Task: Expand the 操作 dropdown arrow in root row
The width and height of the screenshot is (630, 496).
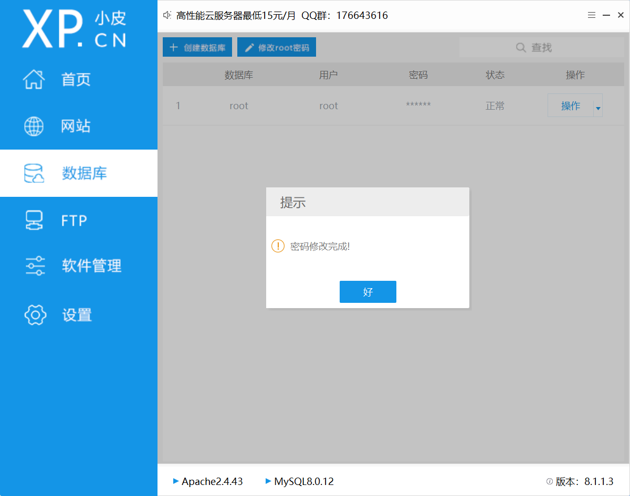Action: point(598,109)
